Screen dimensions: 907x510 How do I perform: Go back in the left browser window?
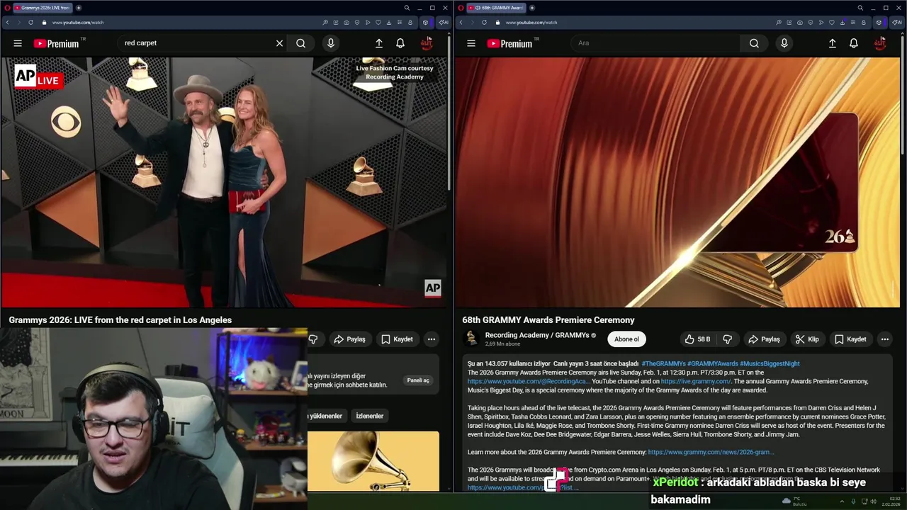coord(7,22)
